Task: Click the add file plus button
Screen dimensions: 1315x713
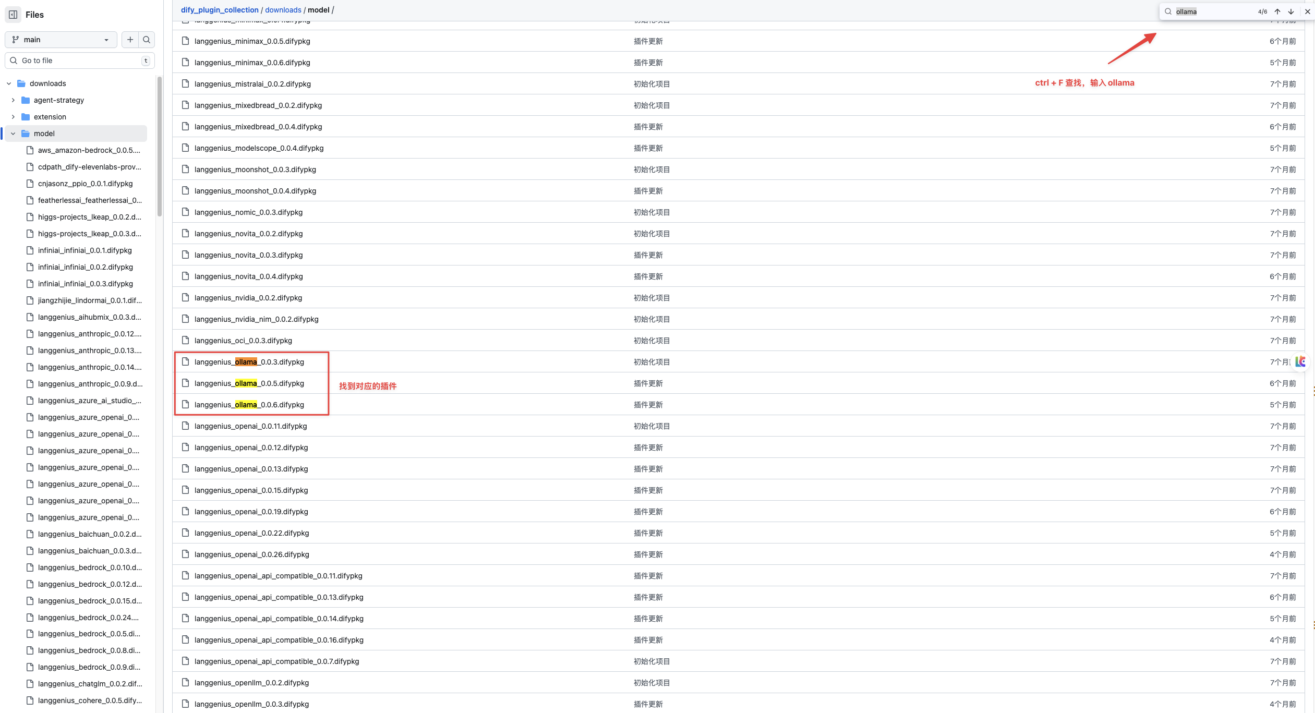Action: click(130, 40)
